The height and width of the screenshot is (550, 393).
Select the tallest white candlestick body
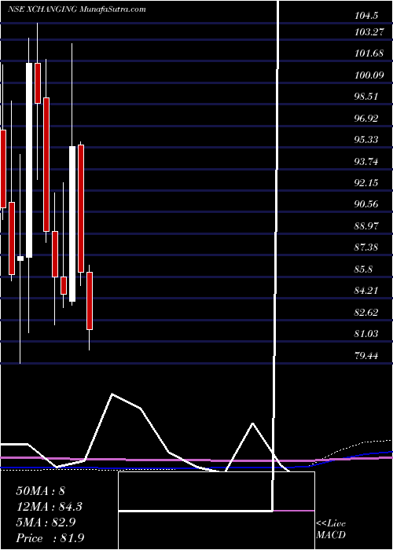[29, 160]
